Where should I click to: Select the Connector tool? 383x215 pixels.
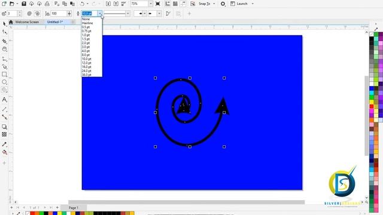tap(4, 117)
